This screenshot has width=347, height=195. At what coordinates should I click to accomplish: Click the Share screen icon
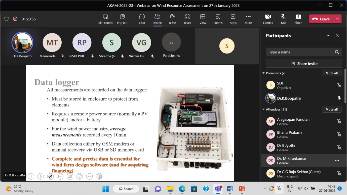click(298, 19)
